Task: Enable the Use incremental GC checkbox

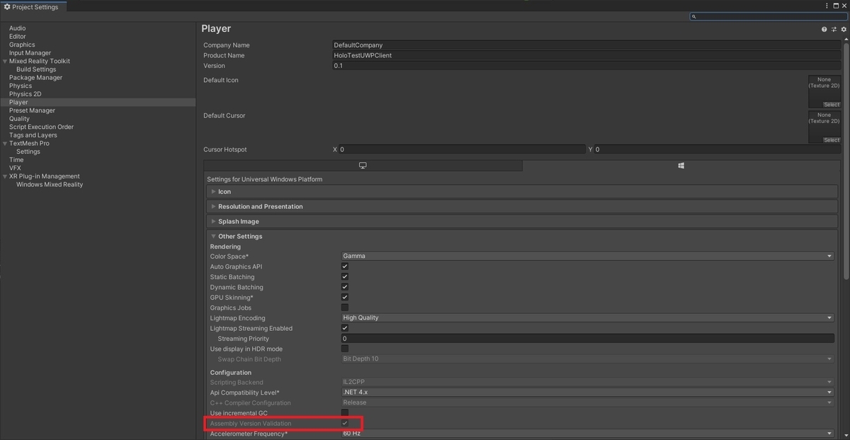Action: (x=345, y=412)
